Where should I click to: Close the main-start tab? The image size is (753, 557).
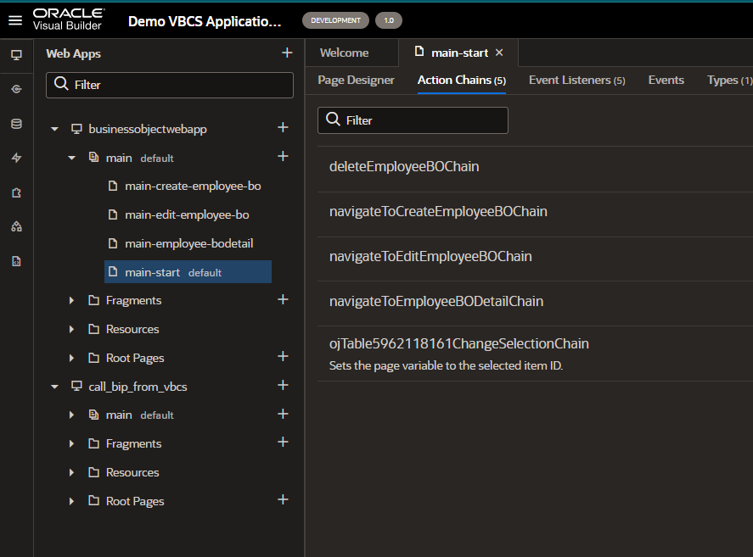point(499,53)
